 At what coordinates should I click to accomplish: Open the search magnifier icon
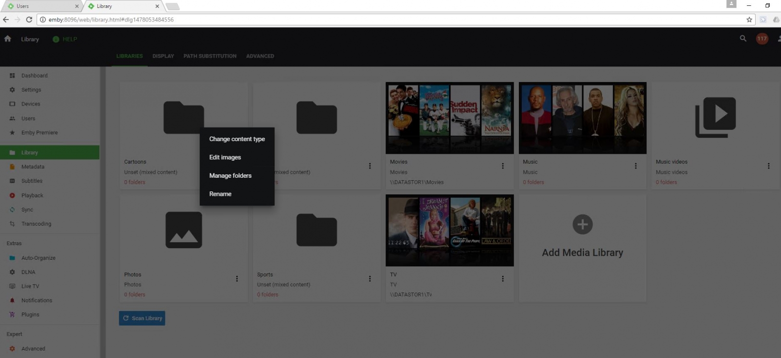(x=743, y=39)
